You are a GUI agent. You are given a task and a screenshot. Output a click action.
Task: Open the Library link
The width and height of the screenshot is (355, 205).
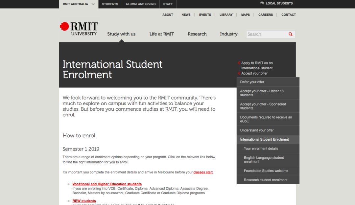click(226, 15)
